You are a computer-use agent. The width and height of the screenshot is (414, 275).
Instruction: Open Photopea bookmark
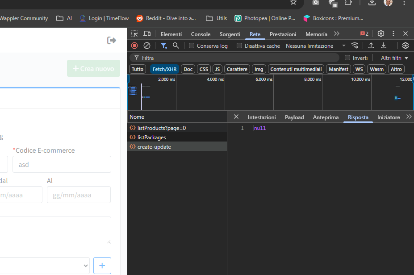click(x=265, y=18)
